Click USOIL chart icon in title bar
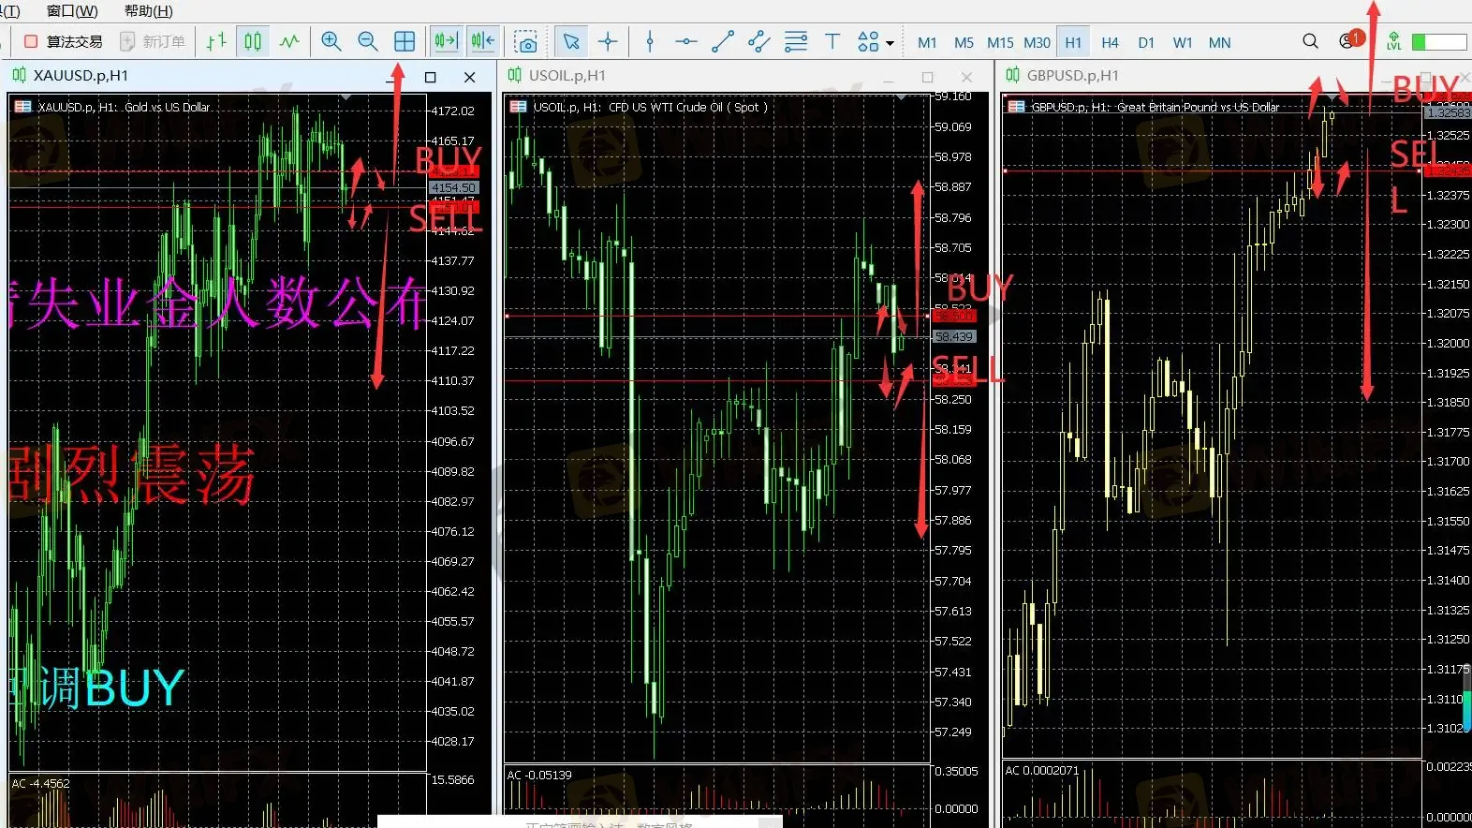This screenshot has width=1472, height=828. [x=515, y=75]
